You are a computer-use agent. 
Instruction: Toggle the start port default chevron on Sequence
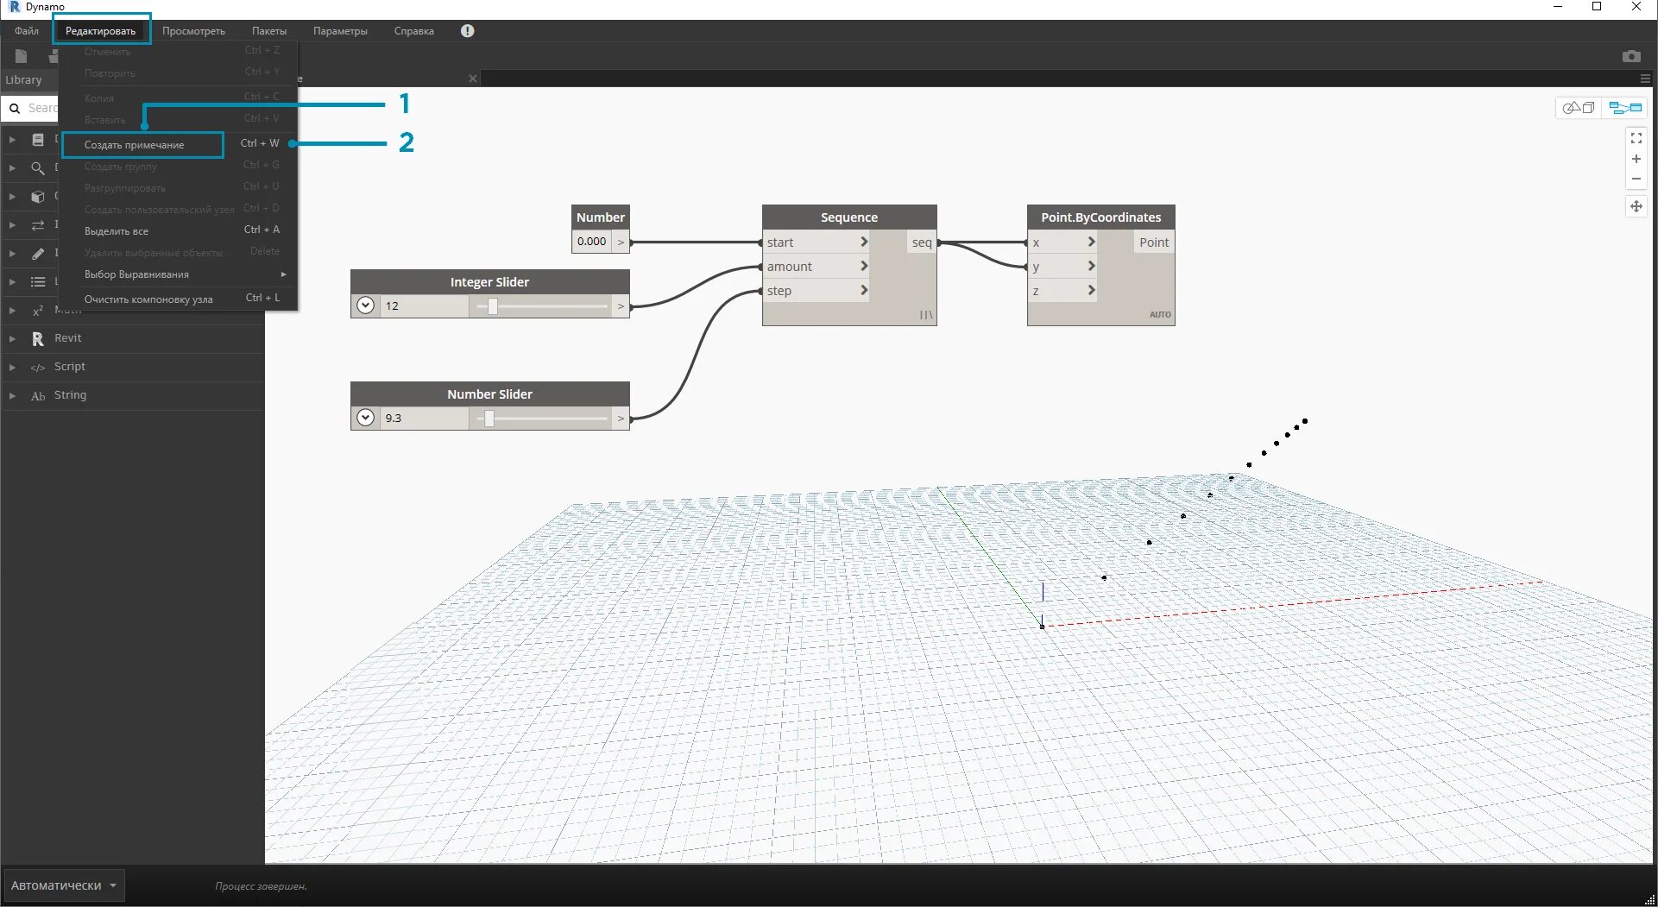[864, 242]
